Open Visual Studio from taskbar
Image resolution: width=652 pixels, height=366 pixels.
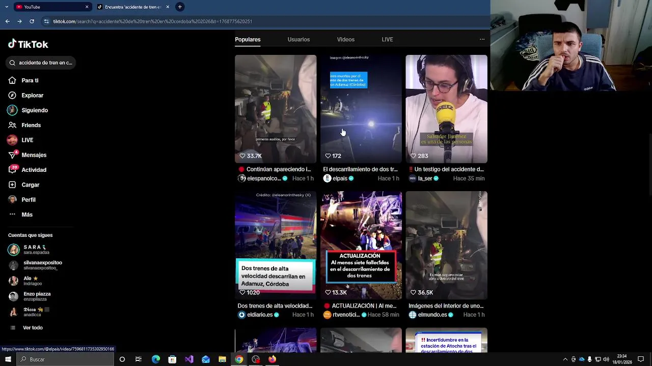pyautogui.click(x=189, y=359)
